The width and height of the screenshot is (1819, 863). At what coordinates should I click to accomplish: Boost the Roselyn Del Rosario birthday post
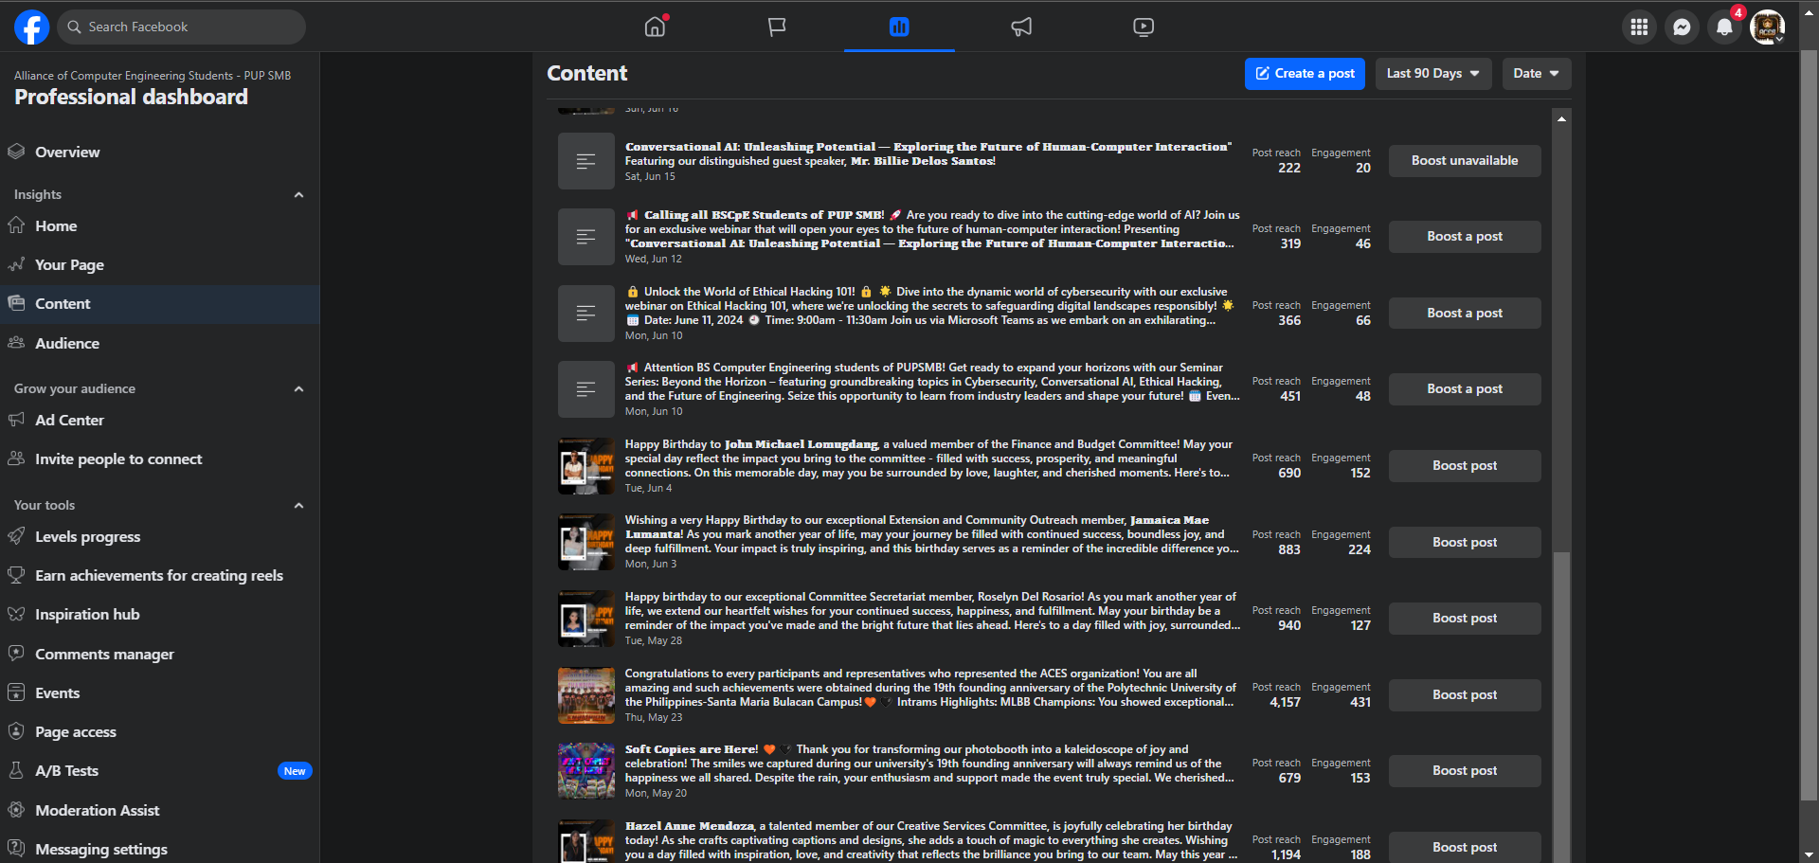point(1465,619)
